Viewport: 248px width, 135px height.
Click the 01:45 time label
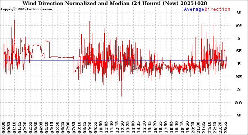pyautogui.click(x=20, y=127)
